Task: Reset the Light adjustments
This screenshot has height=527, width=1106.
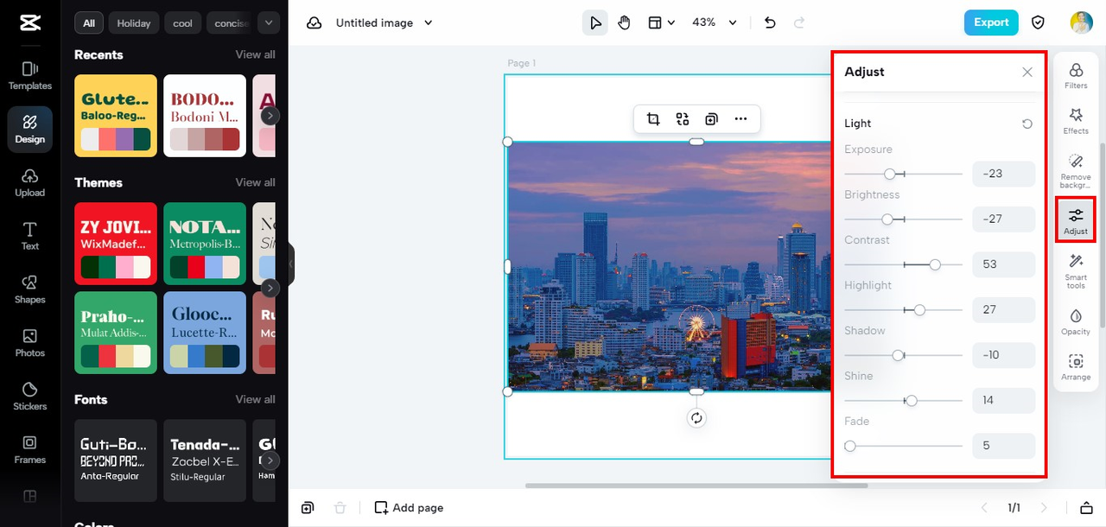Action: 1027,124
